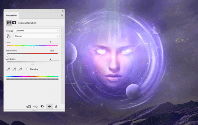Activate the on-image adjustment hand tool
This screenshot has height=125, width=198.
click(8, 36)
